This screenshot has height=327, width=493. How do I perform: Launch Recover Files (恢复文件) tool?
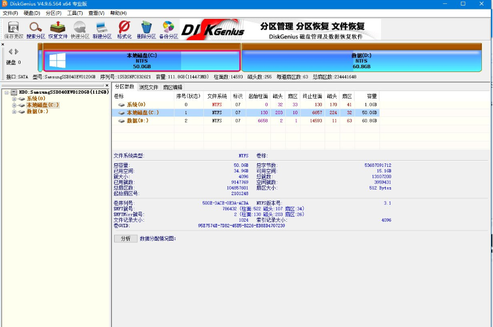click(x=58, y=30)
